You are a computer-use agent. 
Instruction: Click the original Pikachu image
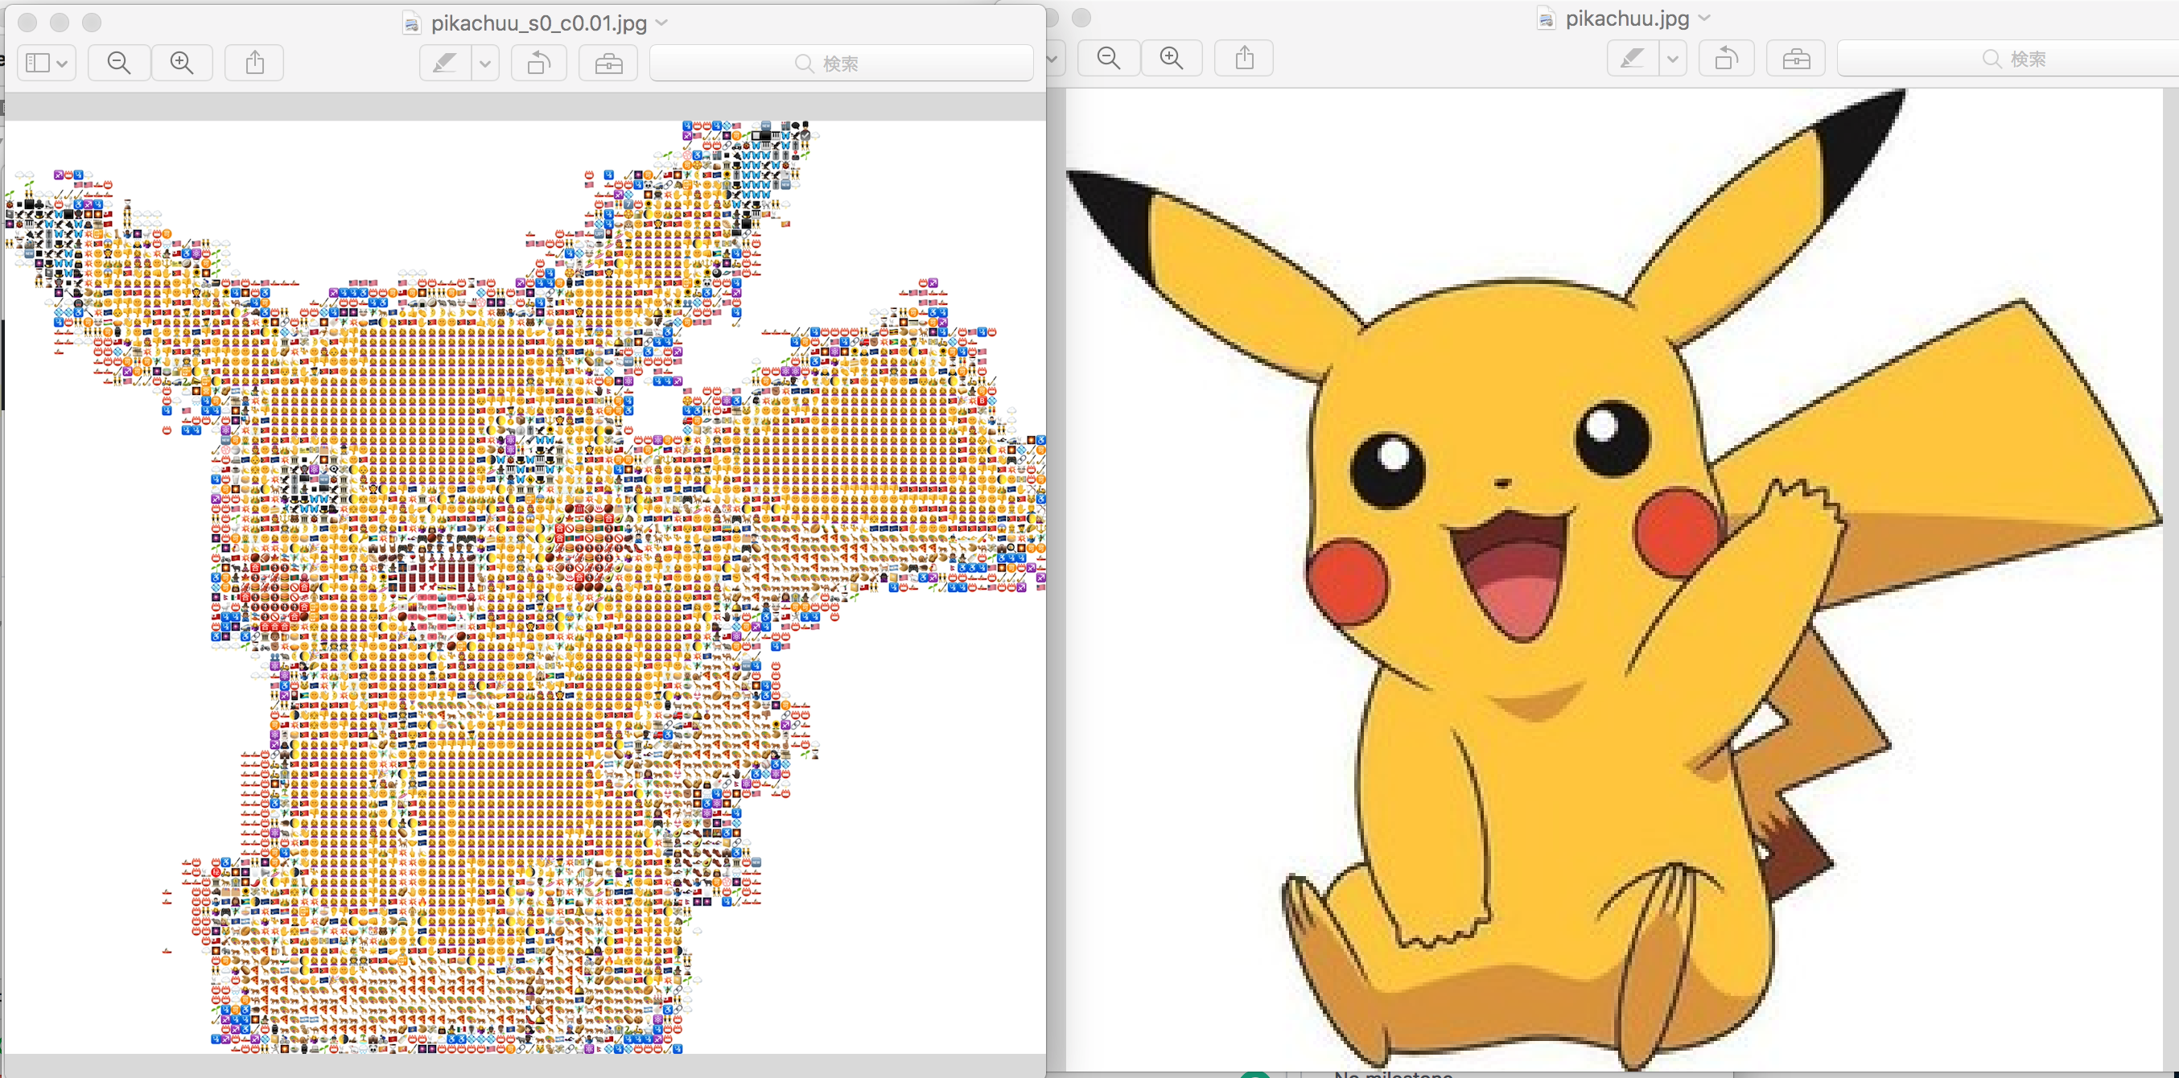point(1614,579)
